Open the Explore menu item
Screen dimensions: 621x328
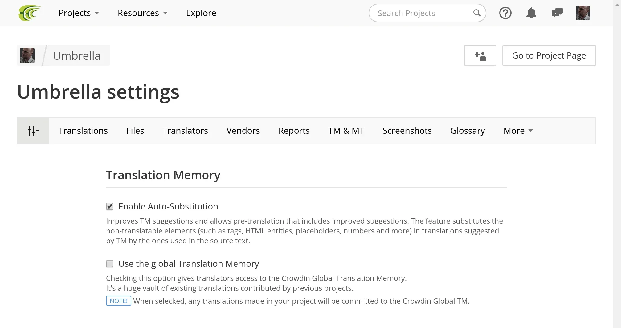point(201,13)
